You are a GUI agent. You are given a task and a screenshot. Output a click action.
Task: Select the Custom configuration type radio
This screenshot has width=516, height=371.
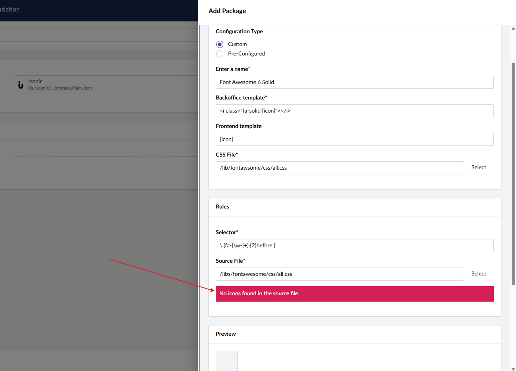tap(220, 44)
